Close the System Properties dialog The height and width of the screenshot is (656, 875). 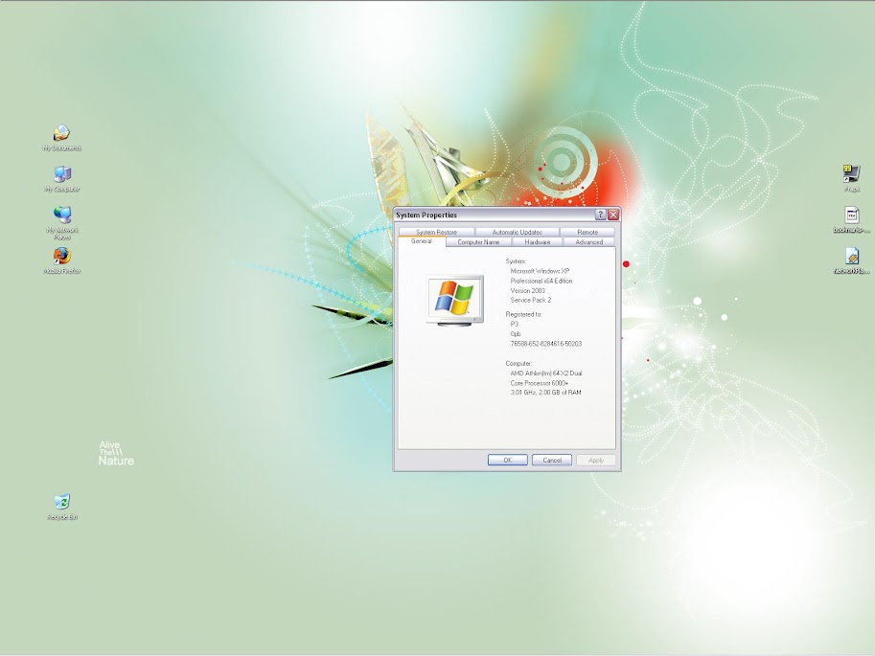(613, 215)
